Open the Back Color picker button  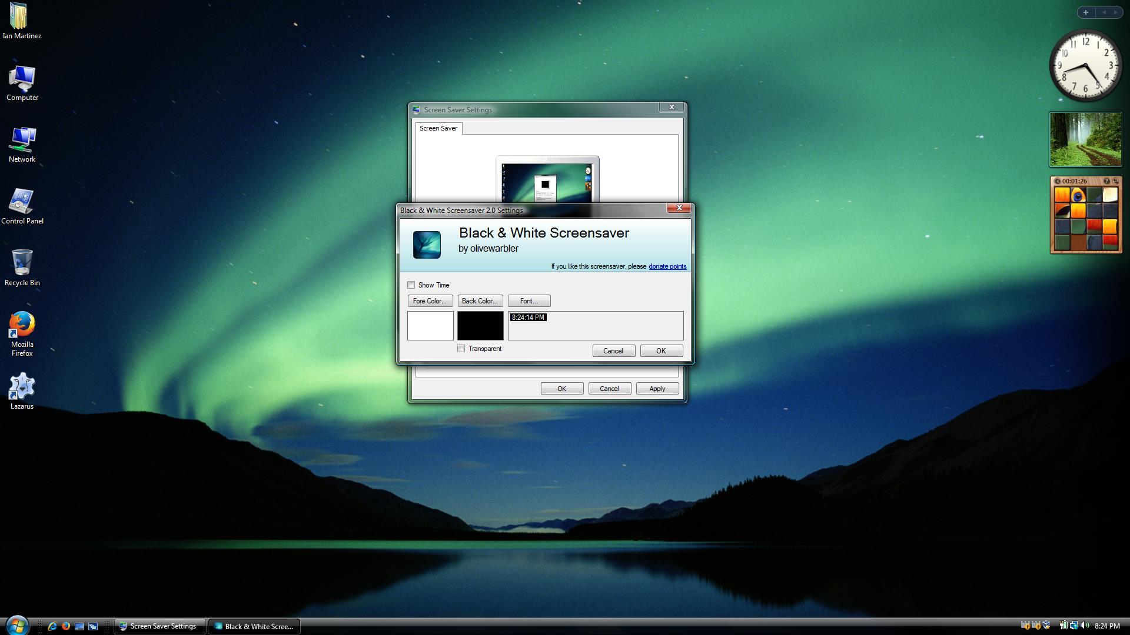pyautogui.click(x=480, y=301)
